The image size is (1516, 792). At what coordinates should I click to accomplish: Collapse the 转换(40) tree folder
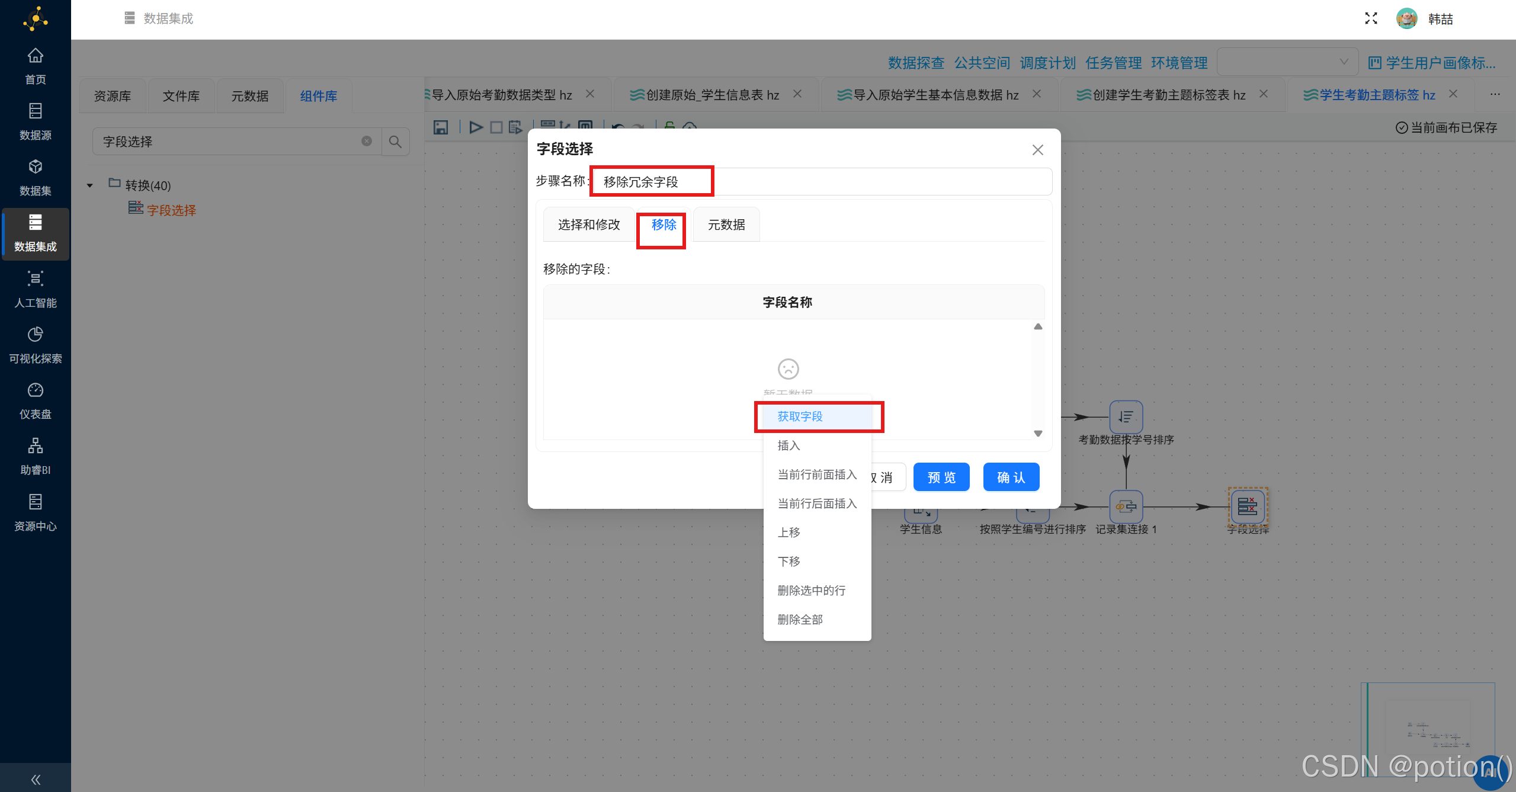(89, 185)
